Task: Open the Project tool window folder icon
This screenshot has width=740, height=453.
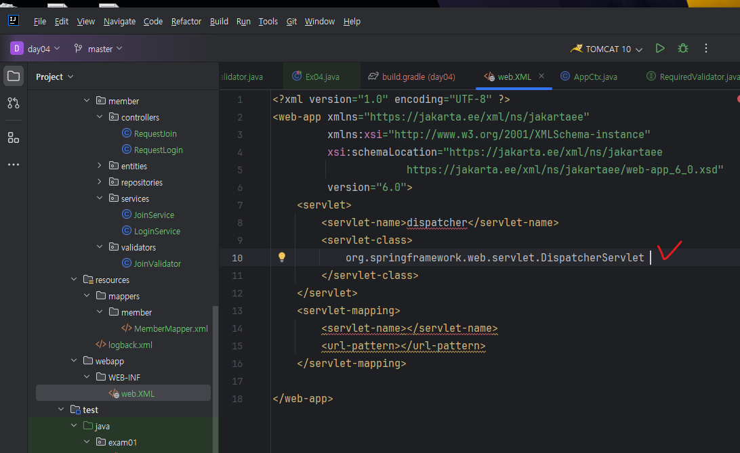Action: point(14,76)
